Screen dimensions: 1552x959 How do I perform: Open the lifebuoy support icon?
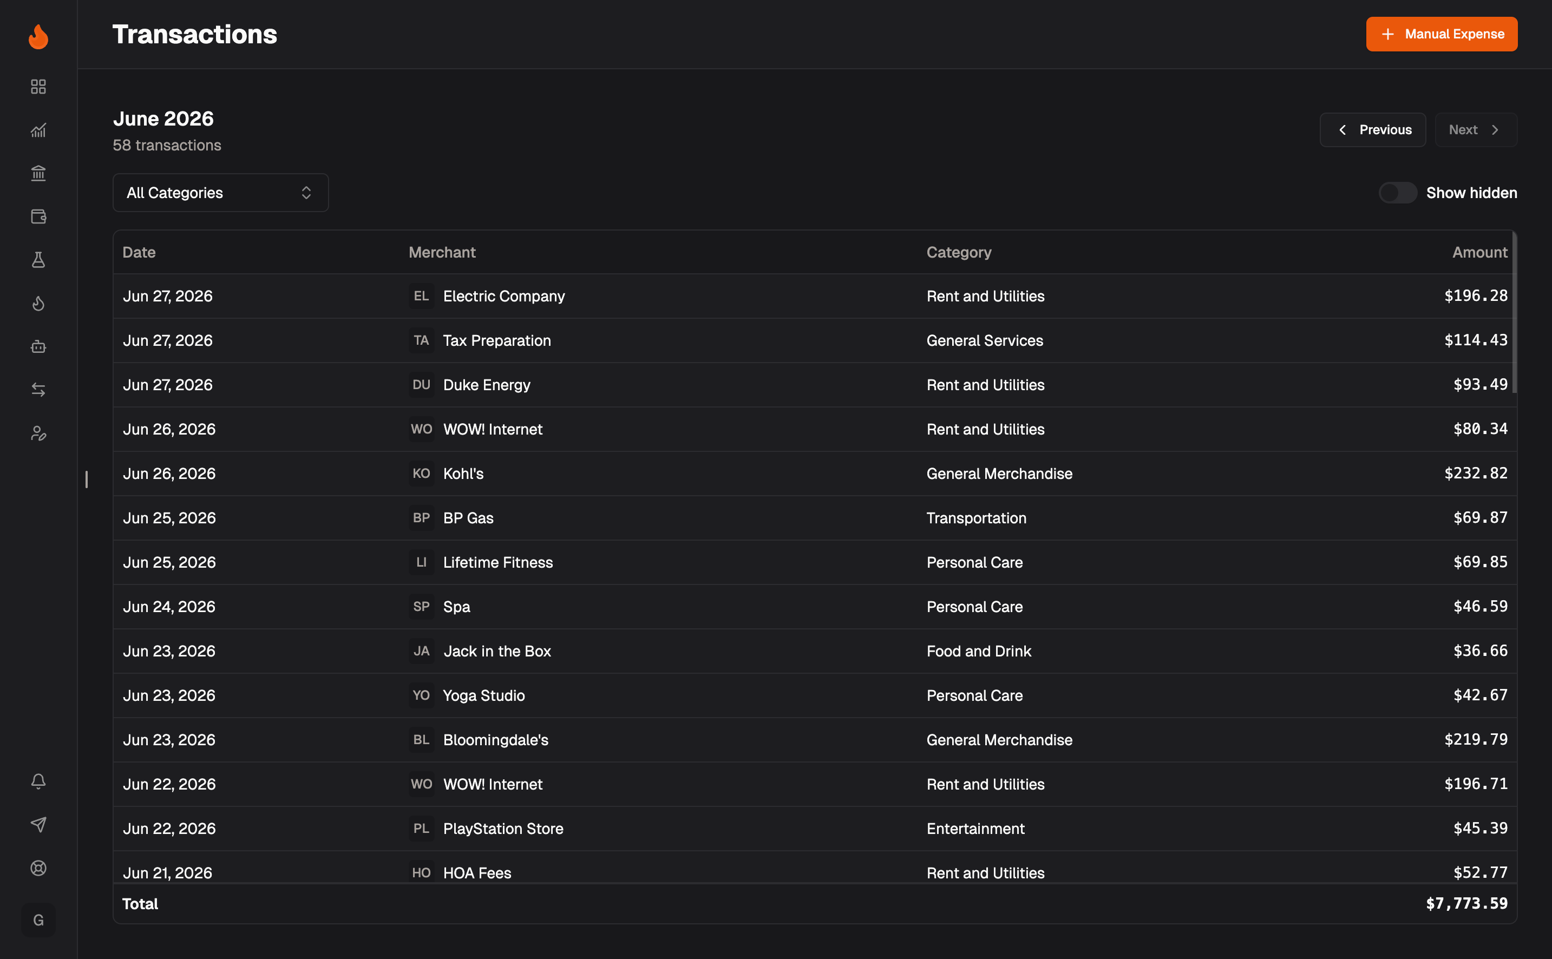38,868
